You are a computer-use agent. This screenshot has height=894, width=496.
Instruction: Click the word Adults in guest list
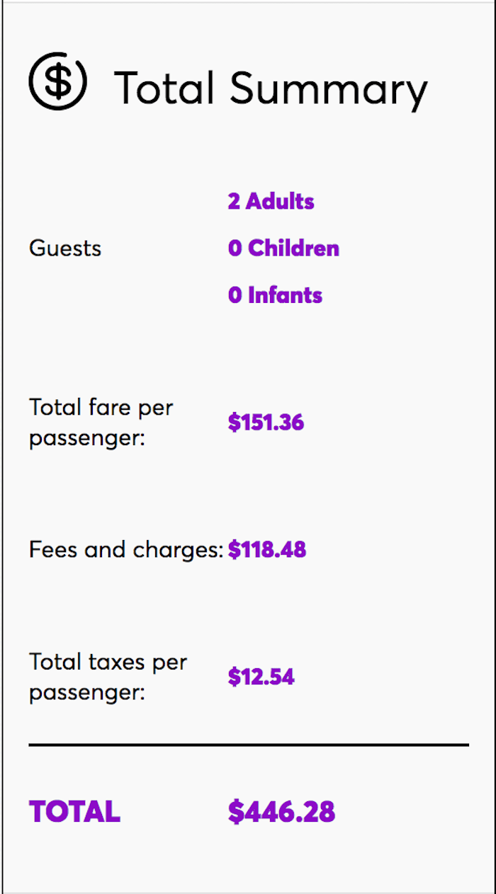(280, 202)
